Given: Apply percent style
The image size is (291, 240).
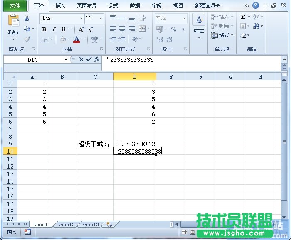Looking at the screenshot, I should [x=173, y=29].
